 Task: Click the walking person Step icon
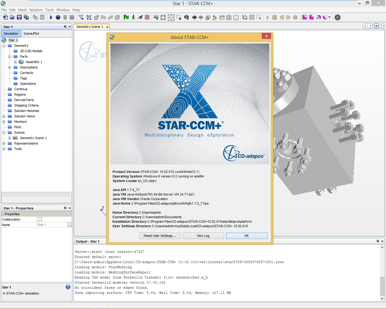133,18
